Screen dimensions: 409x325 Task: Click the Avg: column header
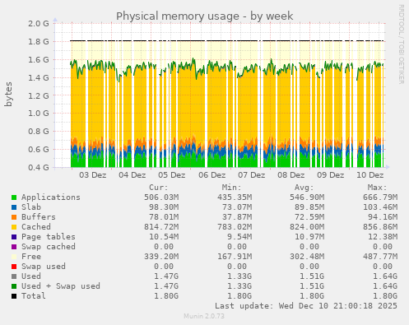tap(304, 188)
